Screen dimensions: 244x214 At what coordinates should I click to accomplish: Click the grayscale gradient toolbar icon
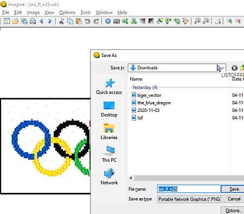(143, 21)
